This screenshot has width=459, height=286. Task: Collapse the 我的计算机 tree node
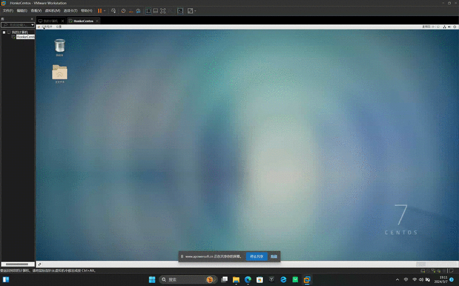point(3,32)
